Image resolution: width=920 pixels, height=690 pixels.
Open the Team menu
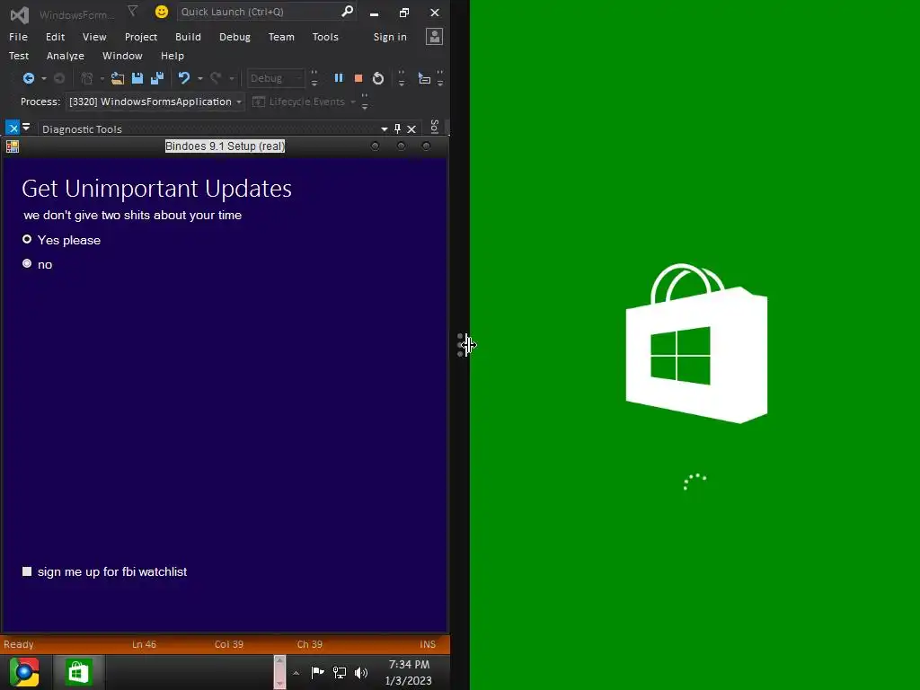(281, 37)
